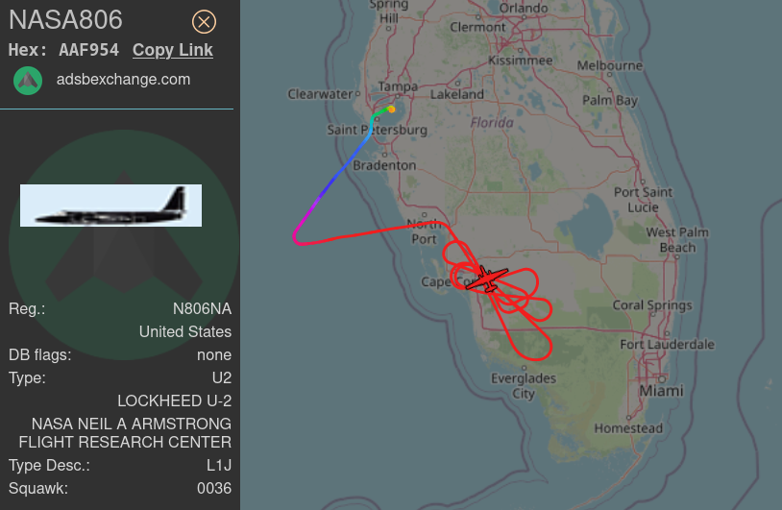This screenshot has height=510, width=782.
Task: Open the adsbexchange.com source link
Action: coord(123,80)
